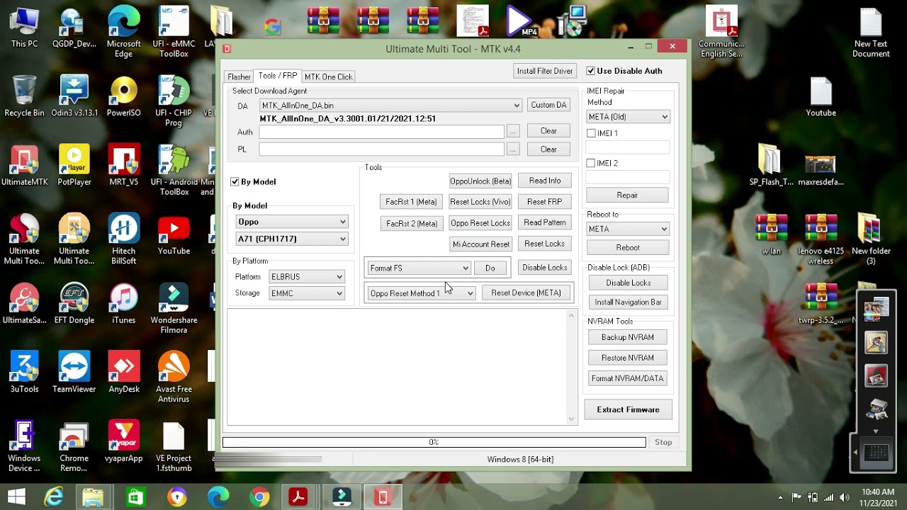Browse for Auth file with ... button

513,131
